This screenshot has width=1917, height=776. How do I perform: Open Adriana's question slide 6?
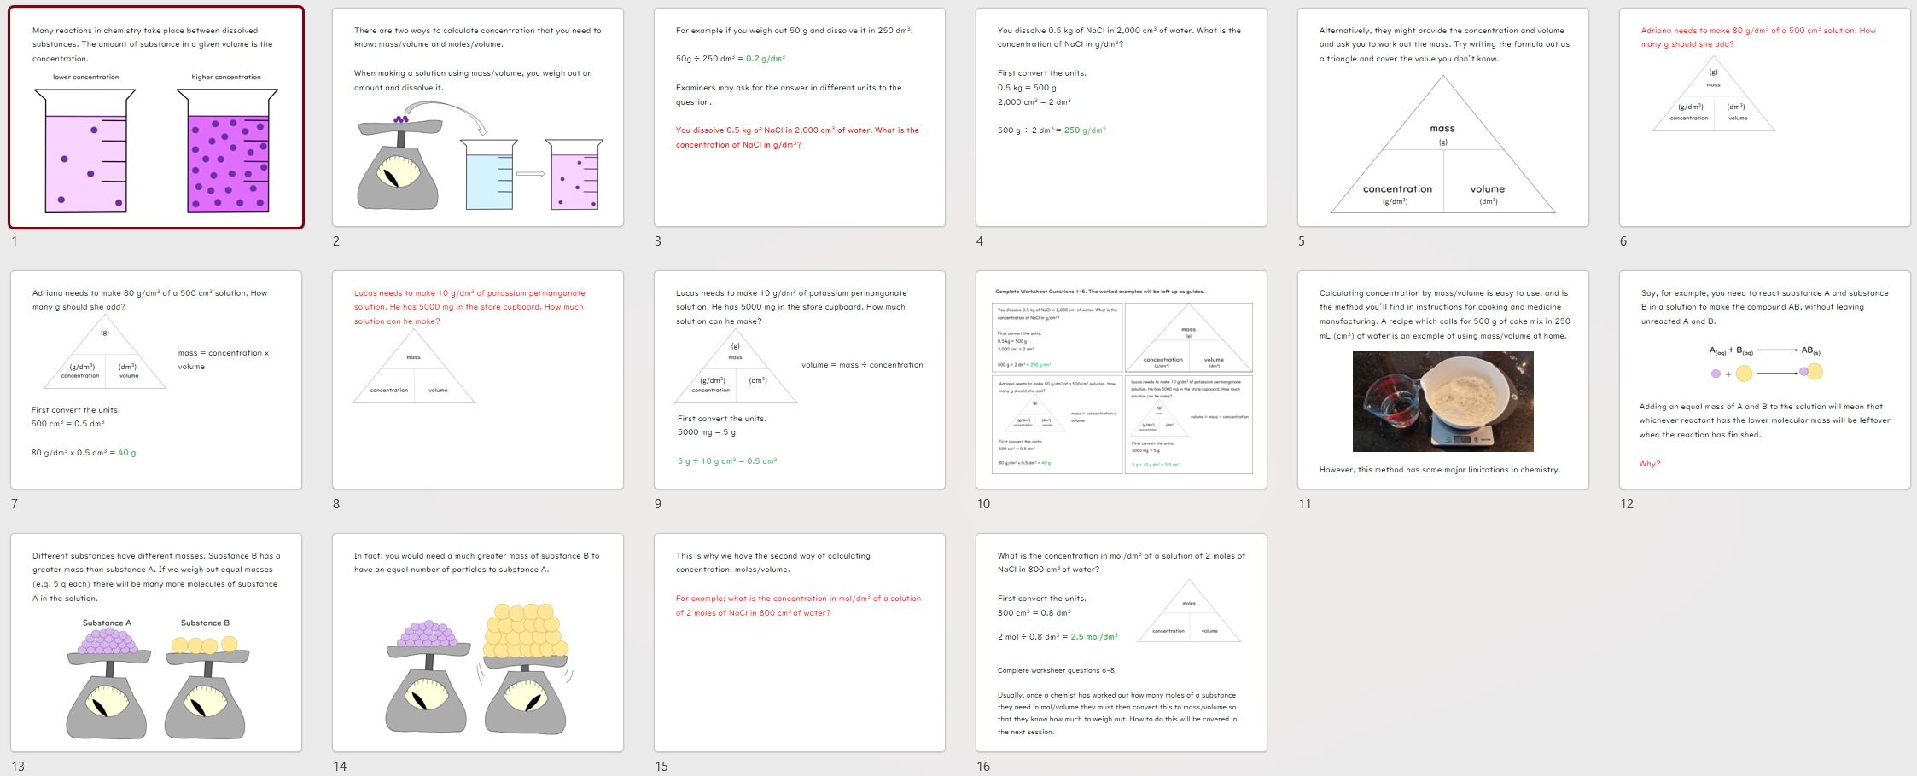[1763, 115]
